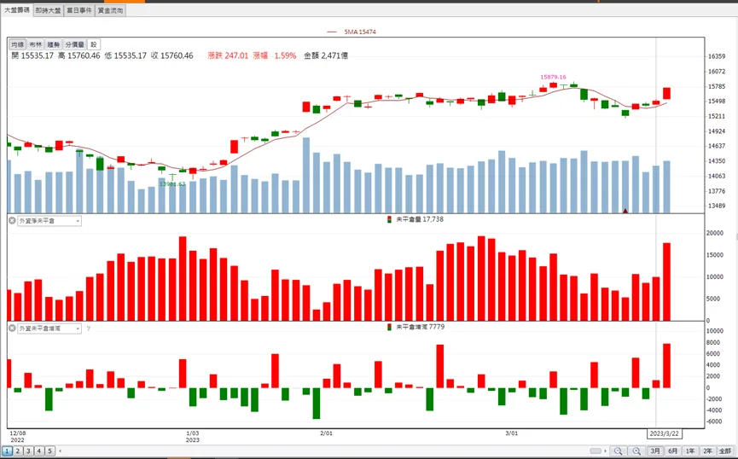Select the 6月 time range
Viewport: 738px width, 459px height.
pos(672,451)
